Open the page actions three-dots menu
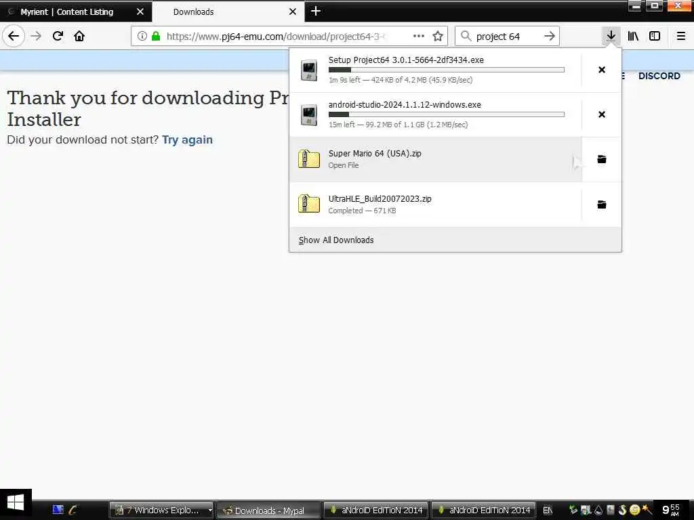 click(419, 36)
